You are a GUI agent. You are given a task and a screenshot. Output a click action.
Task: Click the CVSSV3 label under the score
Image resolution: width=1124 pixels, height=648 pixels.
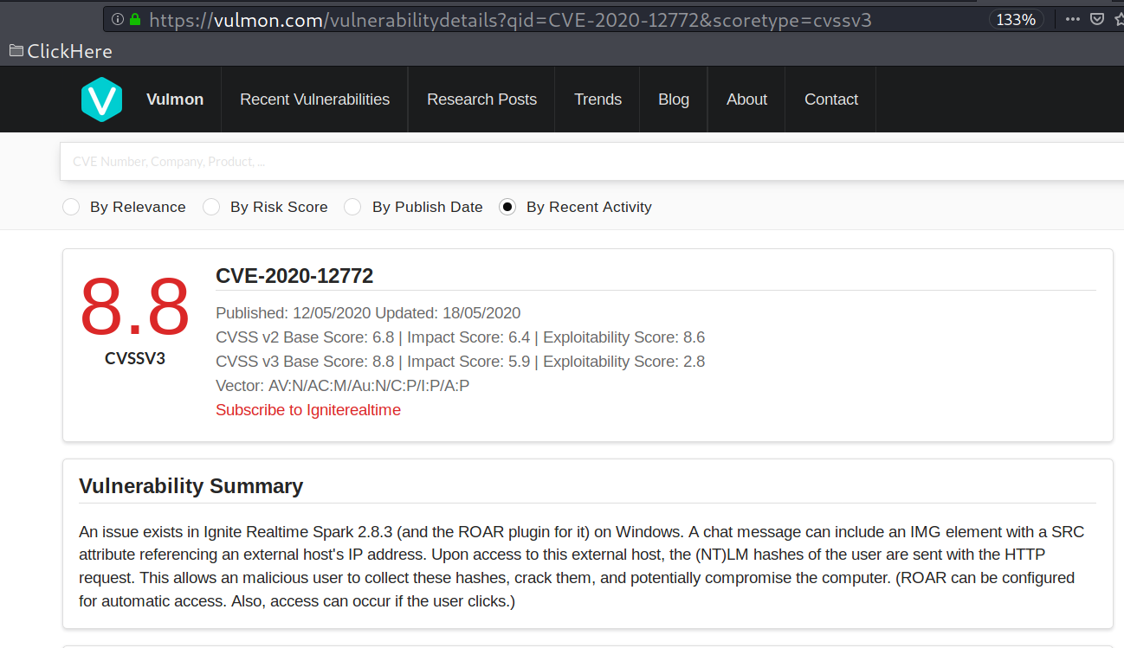coord(135,358)
